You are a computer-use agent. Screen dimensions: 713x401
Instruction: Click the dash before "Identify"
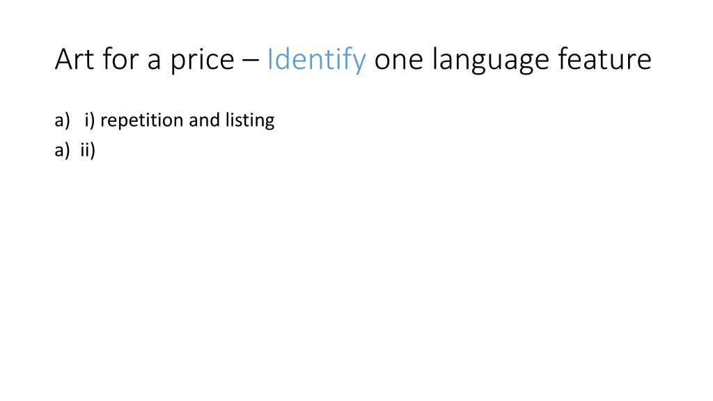pyautogui.click(x=250, y=61)
